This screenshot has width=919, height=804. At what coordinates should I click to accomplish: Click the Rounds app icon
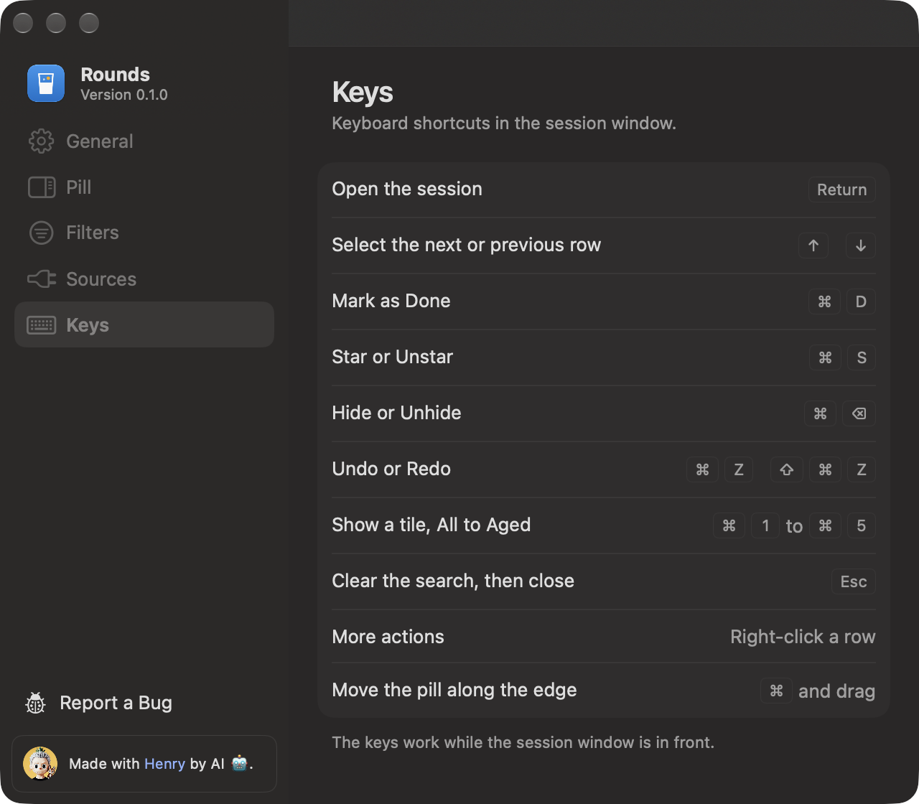tap(46, 83)
